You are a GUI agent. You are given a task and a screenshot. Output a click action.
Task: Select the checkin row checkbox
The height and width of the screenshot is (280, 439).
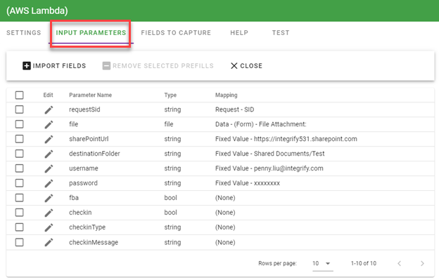19,213
